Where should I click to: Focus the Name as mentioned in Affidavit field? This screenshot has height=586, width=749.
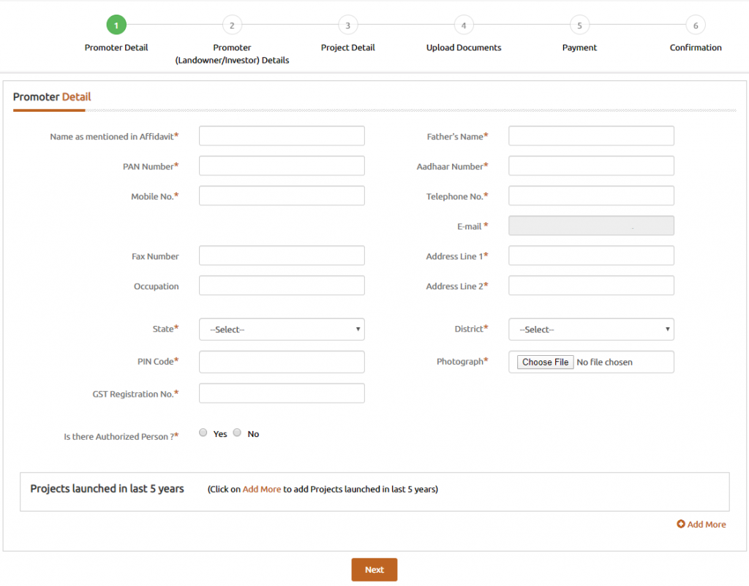282,136
